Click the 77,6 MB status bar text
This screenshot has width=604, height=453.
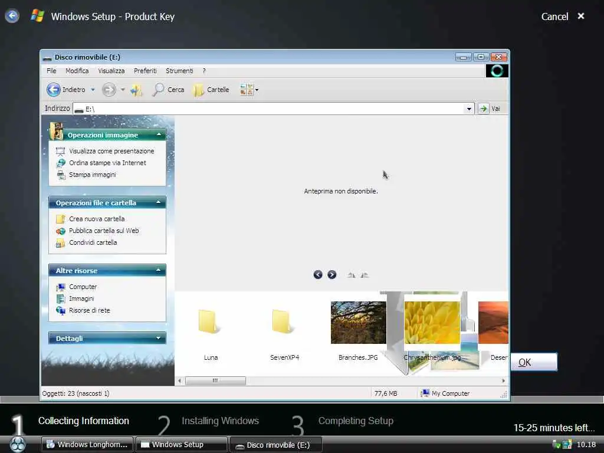[386, 393]
